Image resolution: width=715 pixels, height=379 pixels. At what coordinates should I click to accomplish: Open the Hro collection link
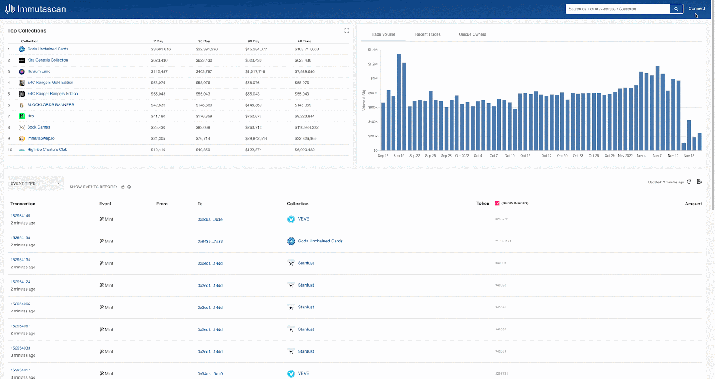coord(30,116)
